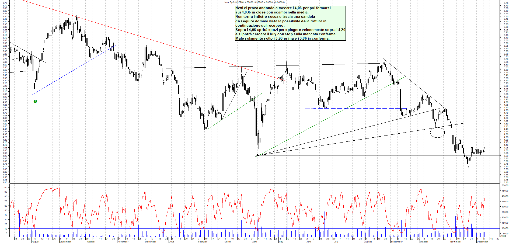Pick the May label on time axis
The image size is (509, 243).
pos(281,242)
